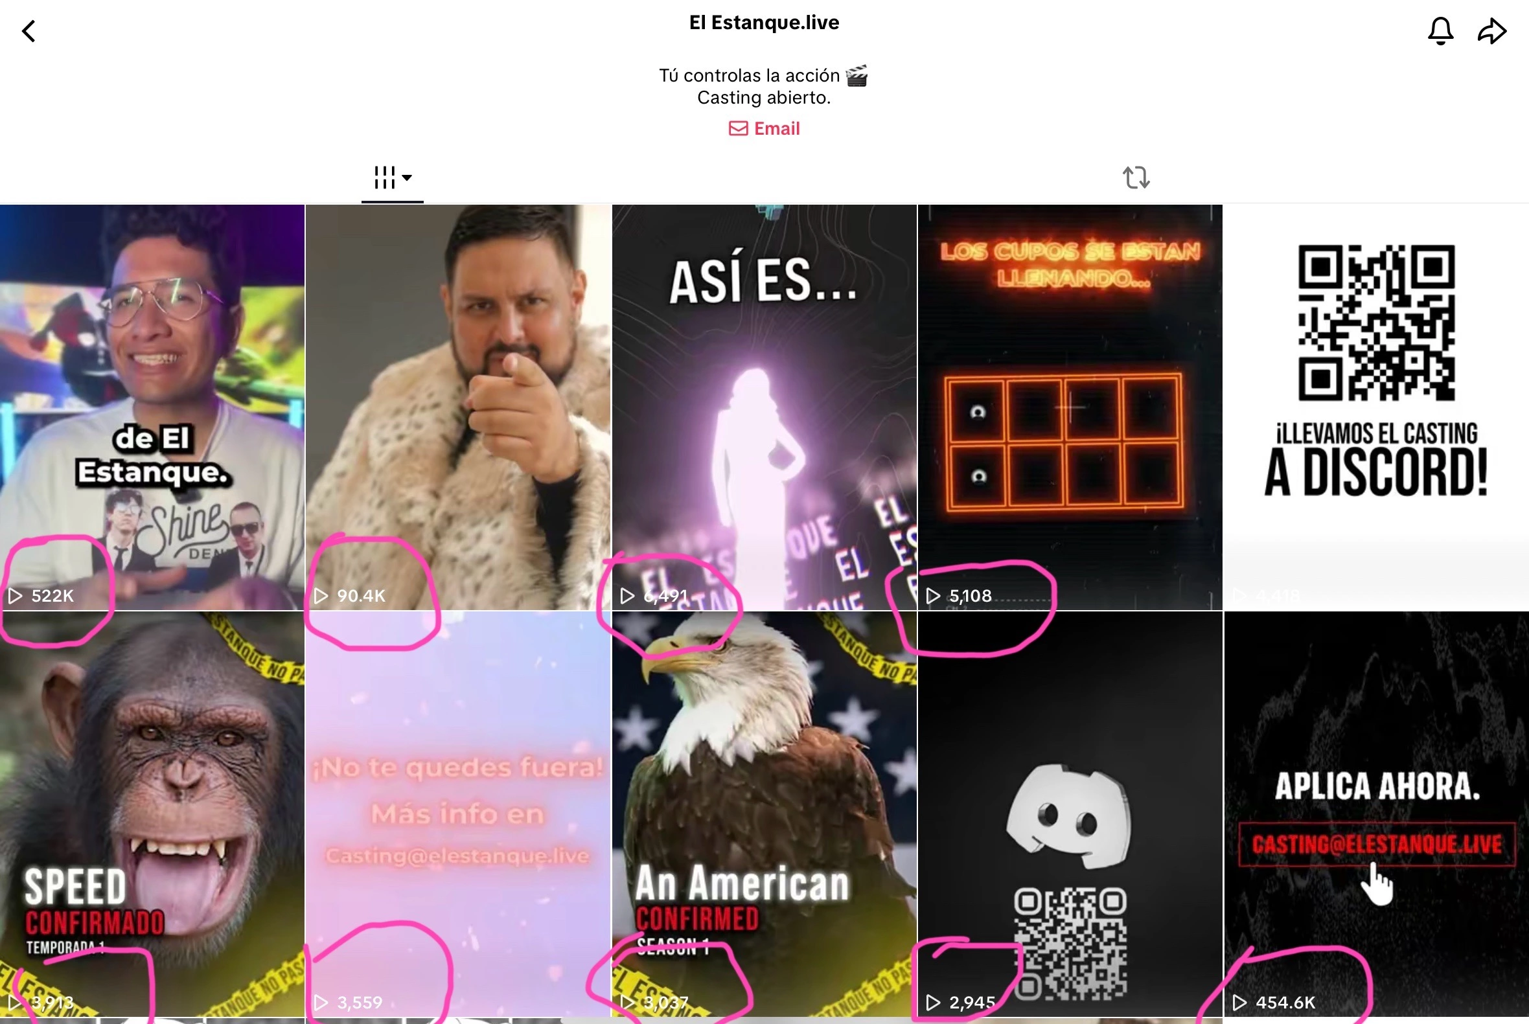Open notifications via the bell icon
The width and height of the screenshot is (1529, 1024).
(1441, 30)
